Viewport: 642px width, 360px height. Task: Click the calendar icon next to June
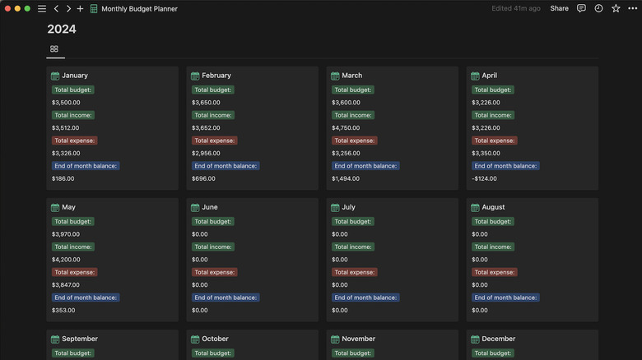pos(195,208)
